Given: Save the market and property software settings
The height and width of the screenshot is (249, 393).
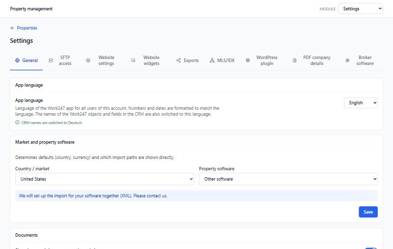Looking at the screenshot, I should pyautogui.click(x=368, y=212).
